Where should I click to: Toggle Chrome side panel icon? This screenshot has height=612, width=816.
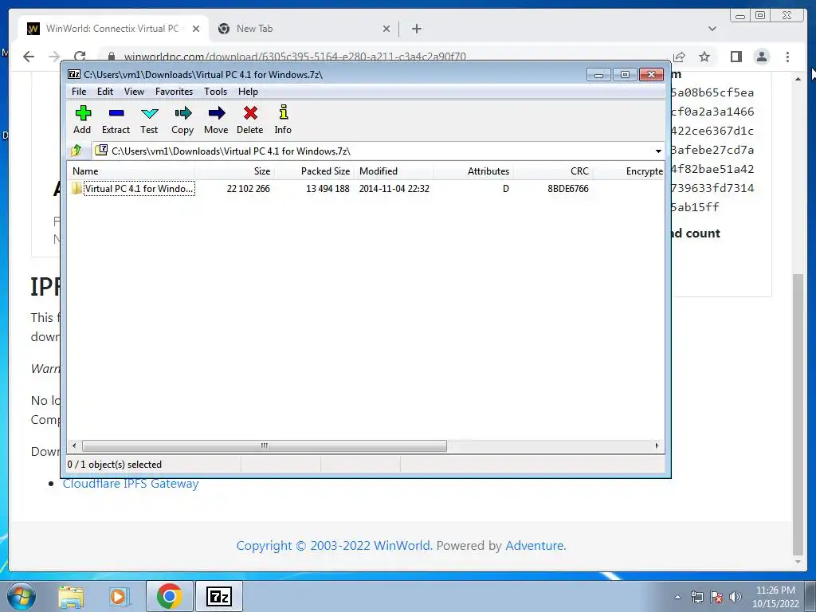(736, 57)
